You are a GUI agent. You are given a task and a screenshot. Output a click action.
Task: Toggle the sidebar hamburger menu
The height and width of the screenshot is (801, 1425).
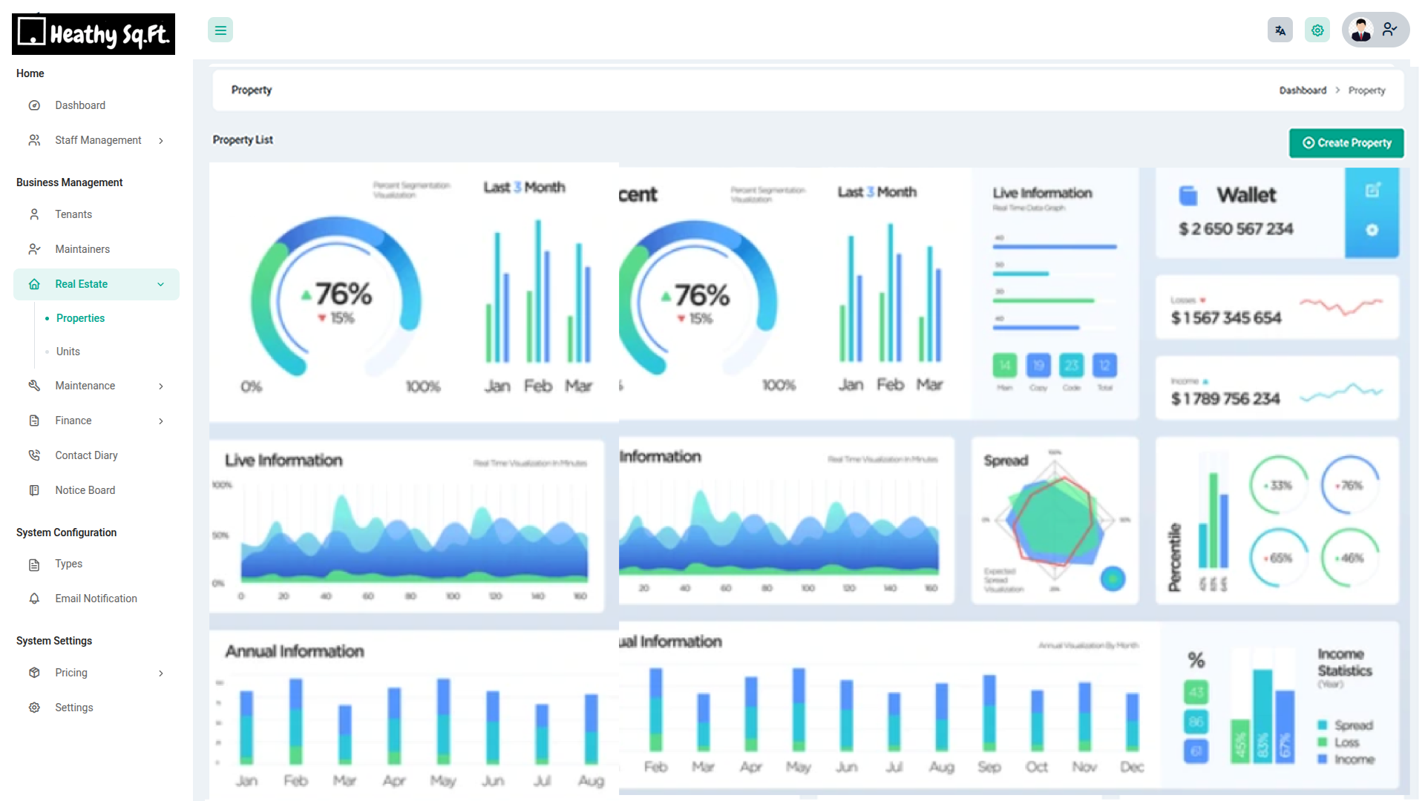tap(220, 30)
